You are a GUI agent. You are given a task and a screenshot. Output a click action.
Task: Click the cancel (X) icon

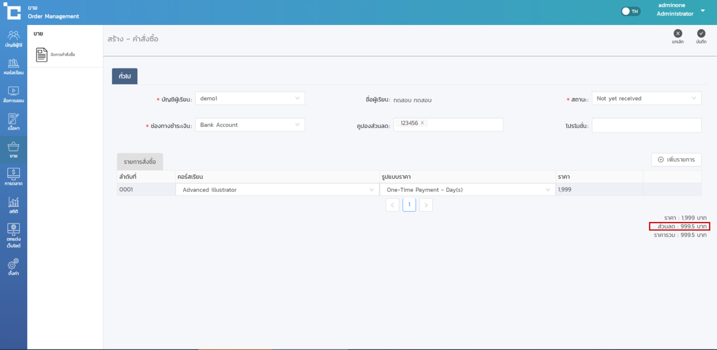tap(678, 34)
